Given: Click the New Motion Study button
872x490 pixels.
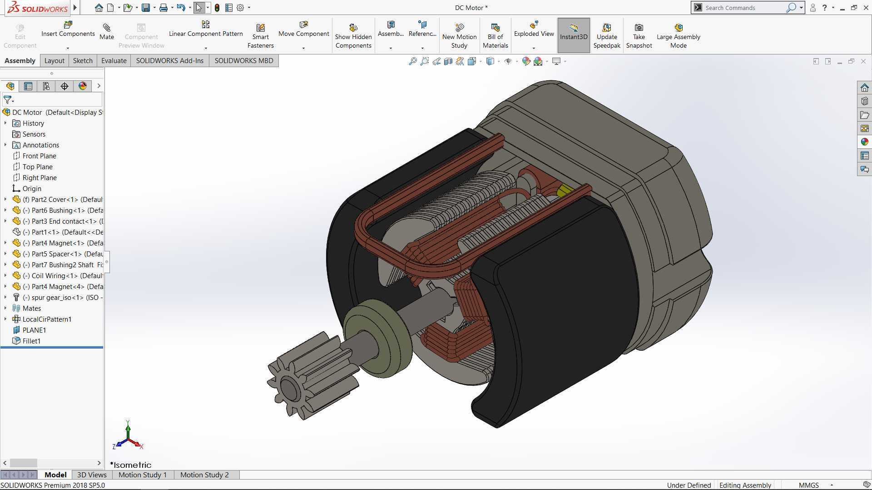Looking at the screenshot, I should 459,35.
